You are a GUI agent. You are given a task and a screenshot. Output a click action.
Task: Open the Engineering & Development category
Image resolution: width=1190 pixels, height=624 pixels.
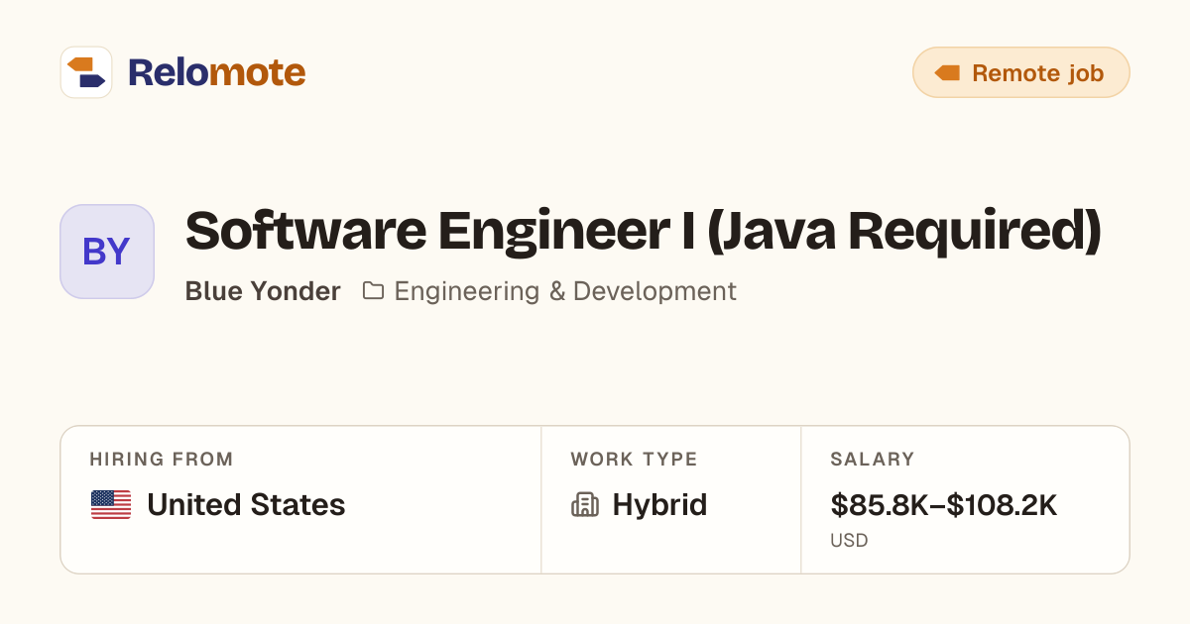pyautogui.click(x=565, y=291)
